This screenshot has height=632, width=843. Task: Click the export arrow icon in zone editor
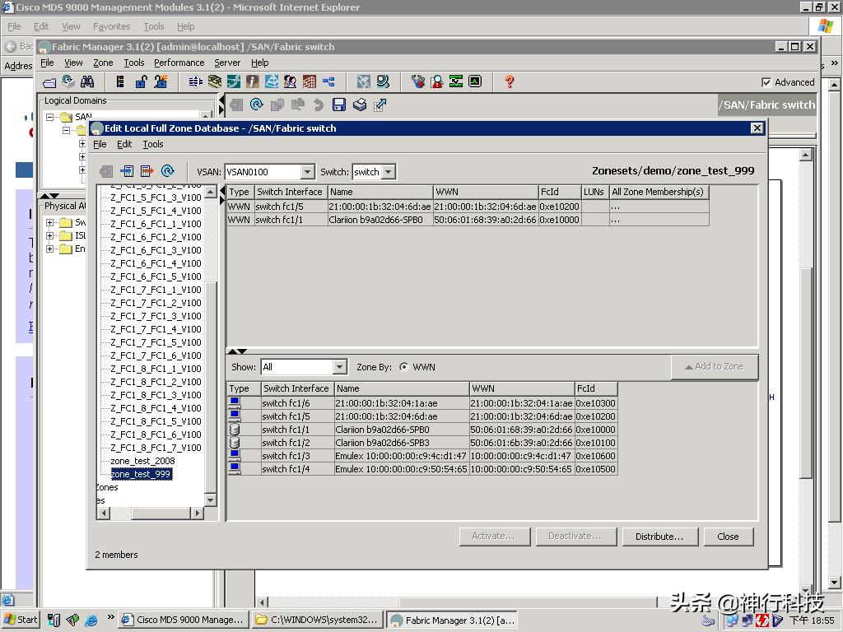click(x=147, y=171)
